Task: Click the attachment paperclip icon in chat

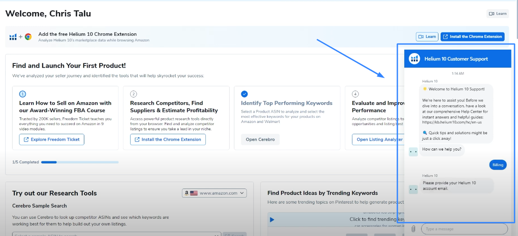Action: coord(413,229)
